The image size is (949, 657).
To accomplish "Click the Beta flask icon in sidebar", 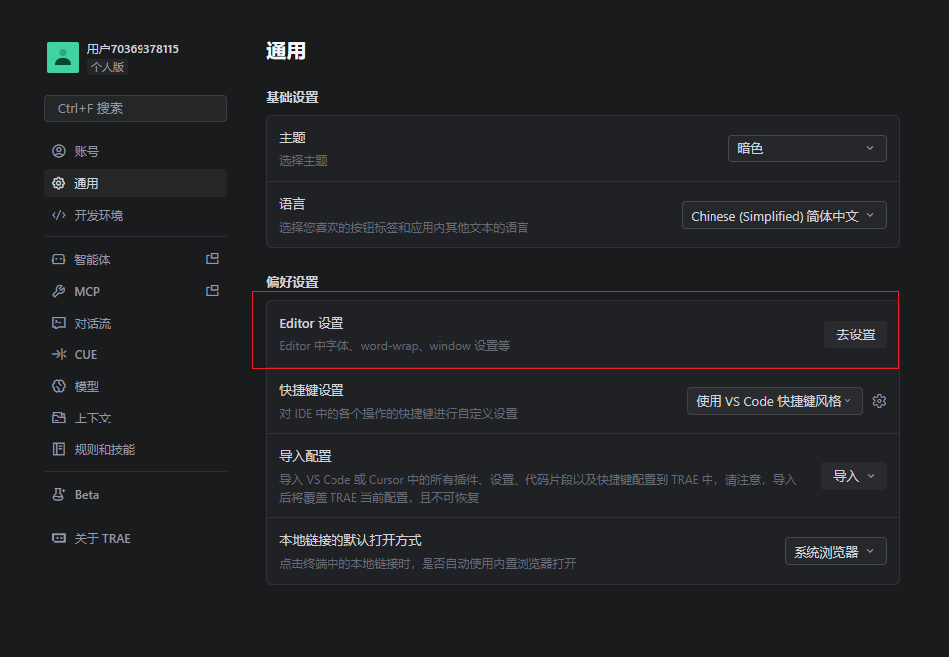I will [x=59, y=494].
